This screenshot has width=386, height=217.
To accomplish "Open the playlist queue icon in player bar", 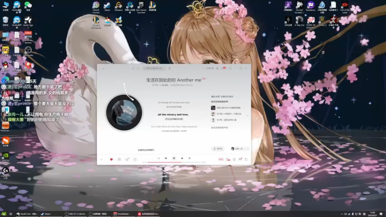I will pyautogui.click(x=246, y=160).
